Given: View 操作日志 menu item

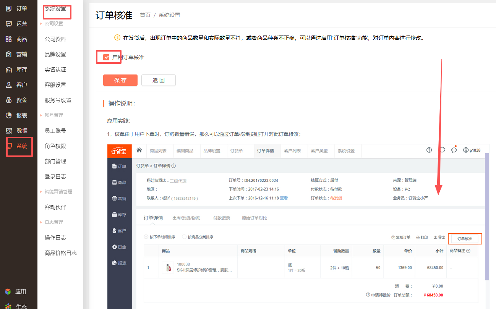Looking at the screenshot, I should pos(55,238).
